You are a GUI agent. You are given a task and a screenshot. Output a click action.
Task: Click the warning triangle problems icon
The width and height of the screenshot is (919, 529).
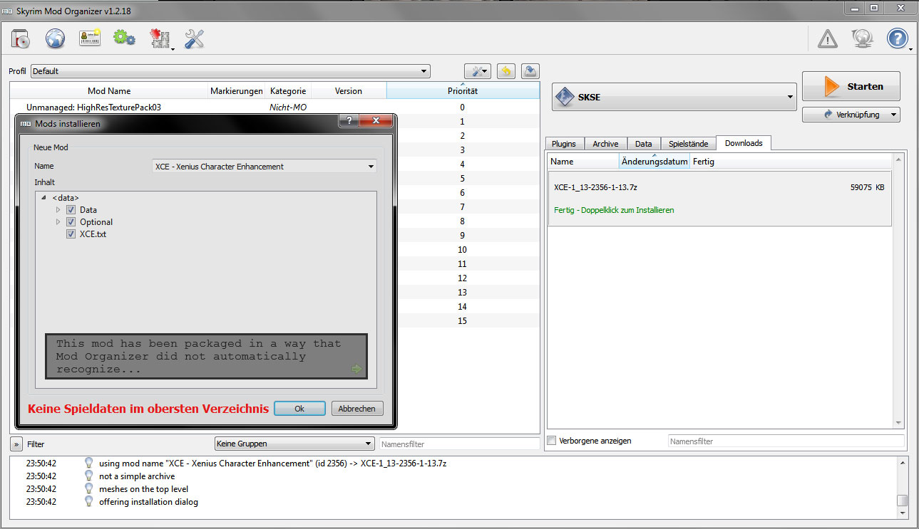(x=827, y=39)
